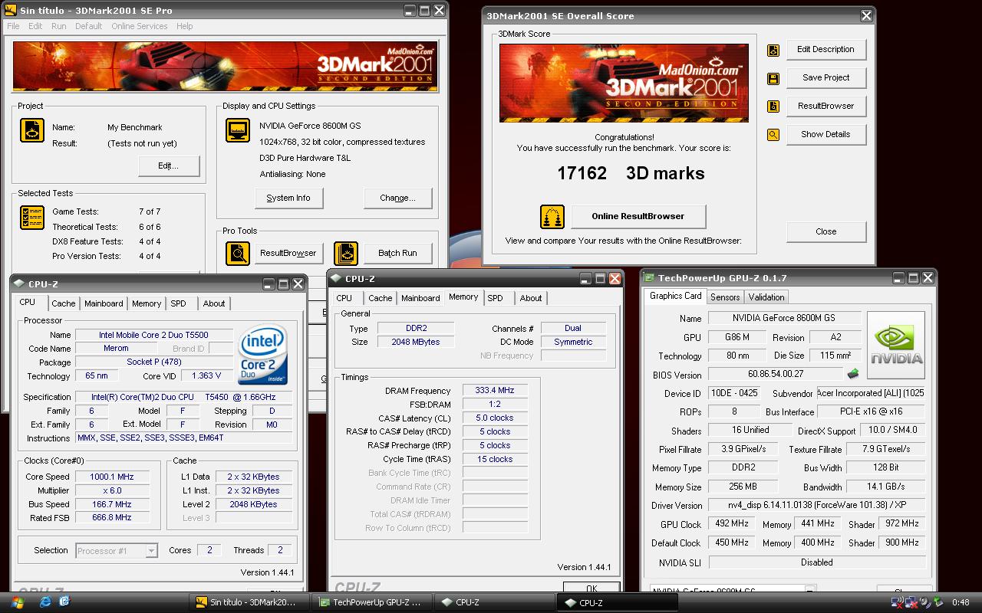Click the Show Details magnifier icon
Viewport: 982px width, 613px height.
tap(773, 135)
